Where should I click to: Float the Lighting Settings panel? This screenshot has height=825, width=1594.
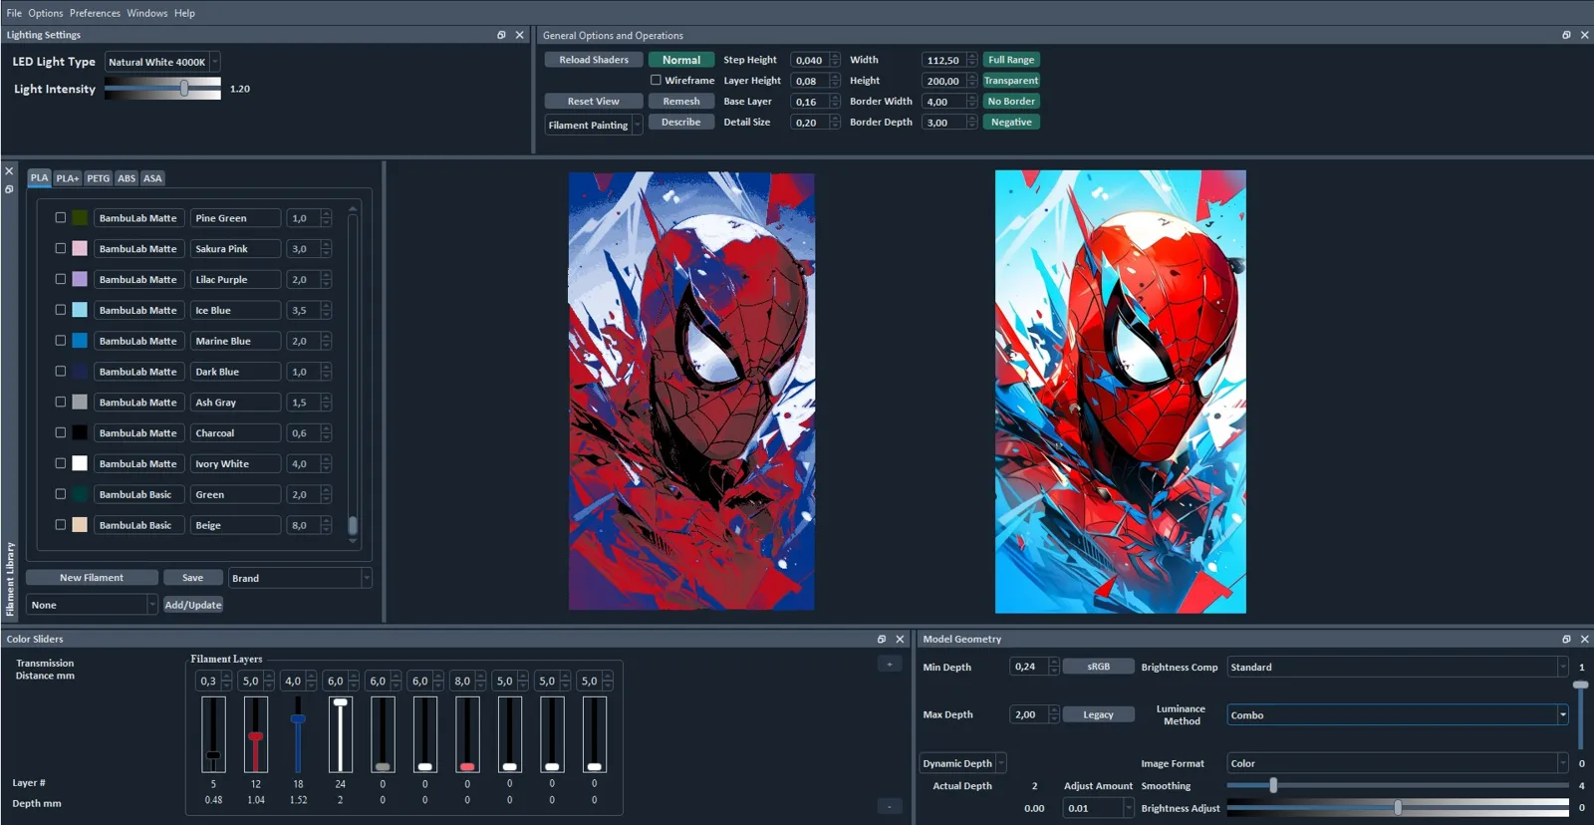[501, 35]
